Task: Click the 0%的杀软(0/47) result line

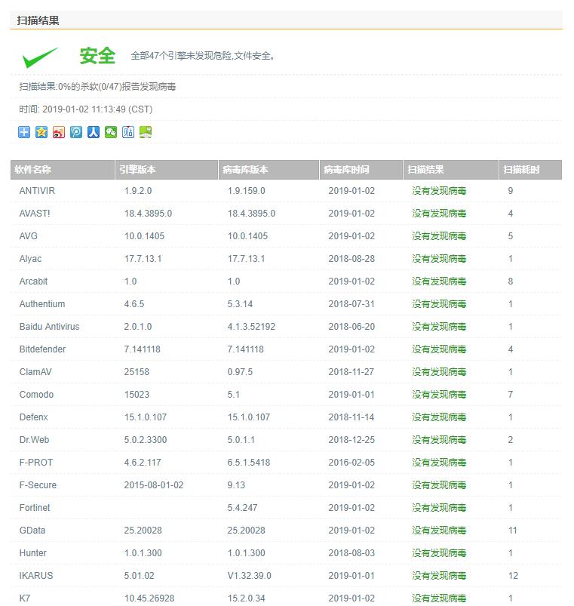Action: [x=97, y=86]
